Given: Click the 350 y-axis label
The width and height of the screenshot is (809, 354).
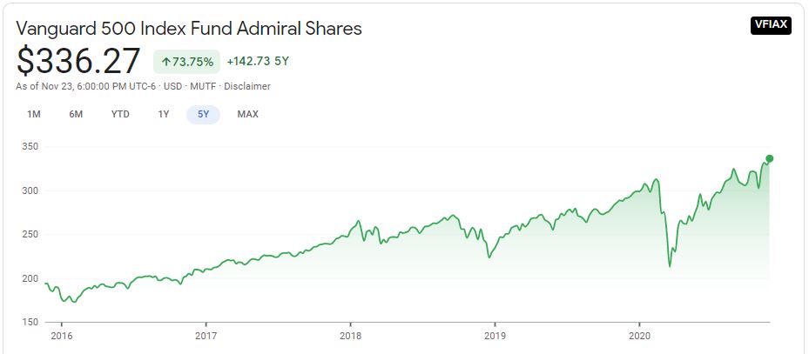Looking at the screenshot, I should [x=30, y=147].
